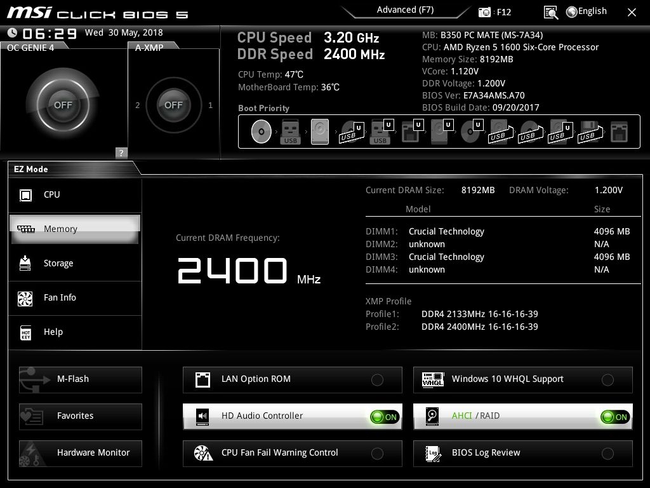Open Favorites
Image resolution: width=650 pixels, height=488 pixels.
(81, 416)
